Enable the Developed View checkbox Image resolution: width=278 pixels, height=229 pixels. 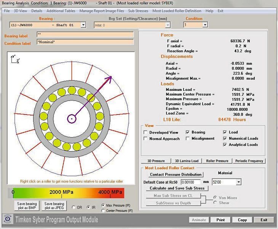pos(145,132)
